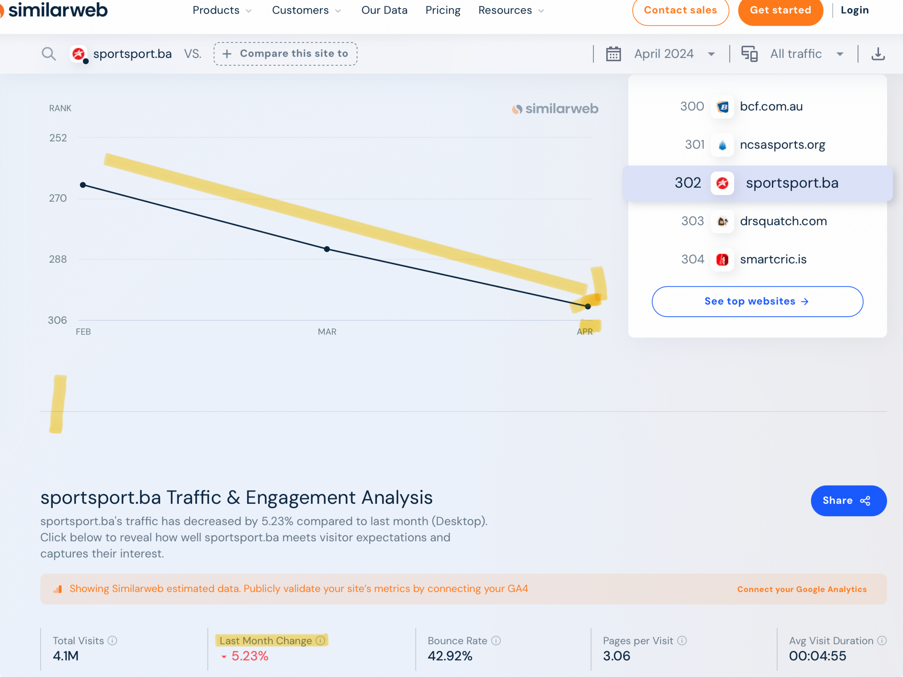Download report via download icon
The height and width of the screenshot is (677, 903).
coord(878,54)
